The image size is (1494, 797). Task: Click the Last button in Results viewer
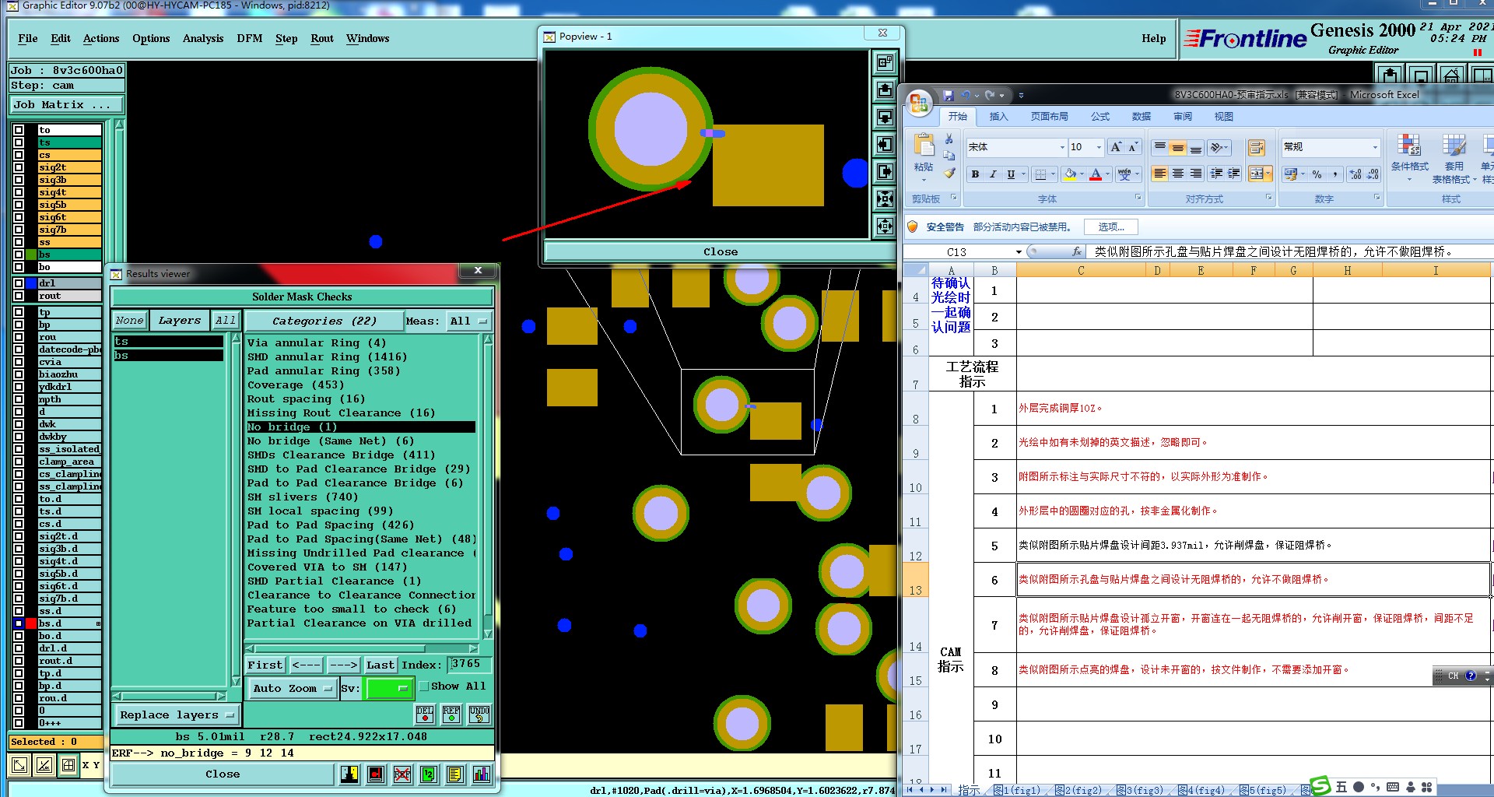(381, 665)
